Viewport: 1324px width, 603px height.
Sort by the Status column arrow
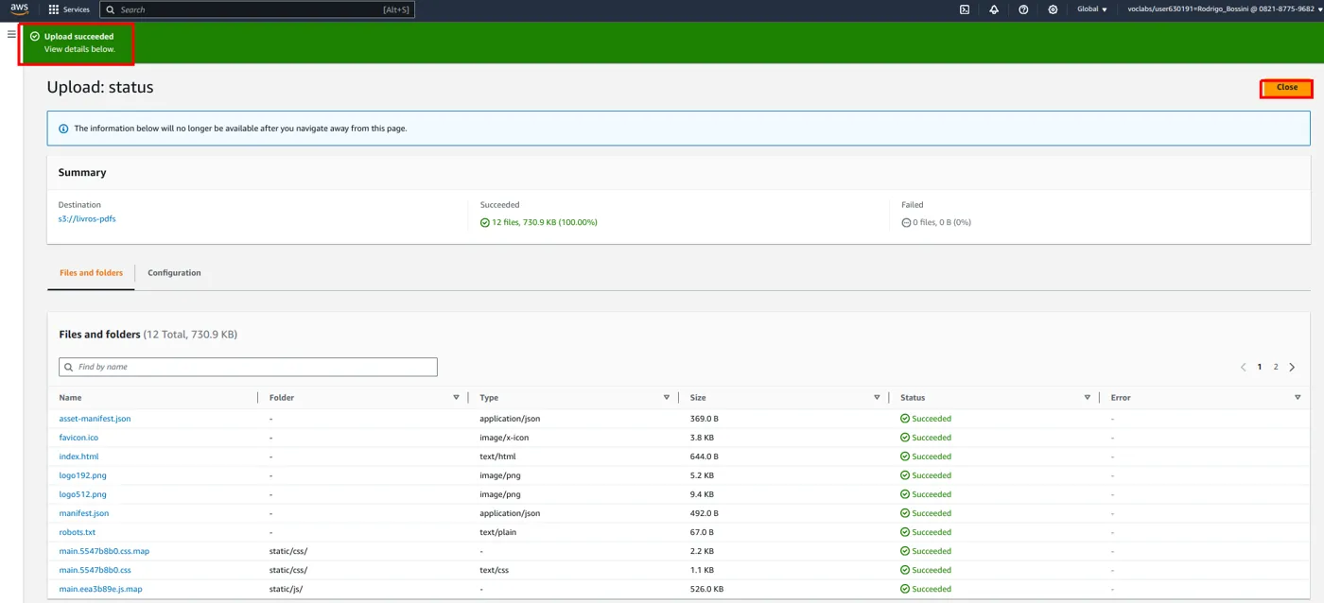point(1087,398)
